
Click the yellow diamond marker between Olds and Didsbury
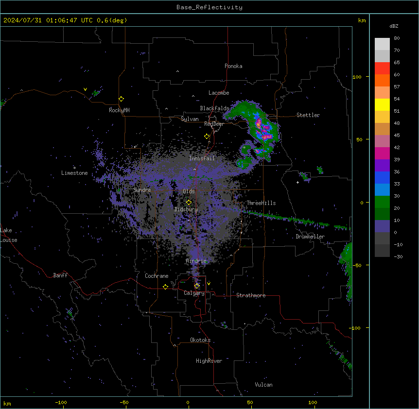[x=189, y=203]
